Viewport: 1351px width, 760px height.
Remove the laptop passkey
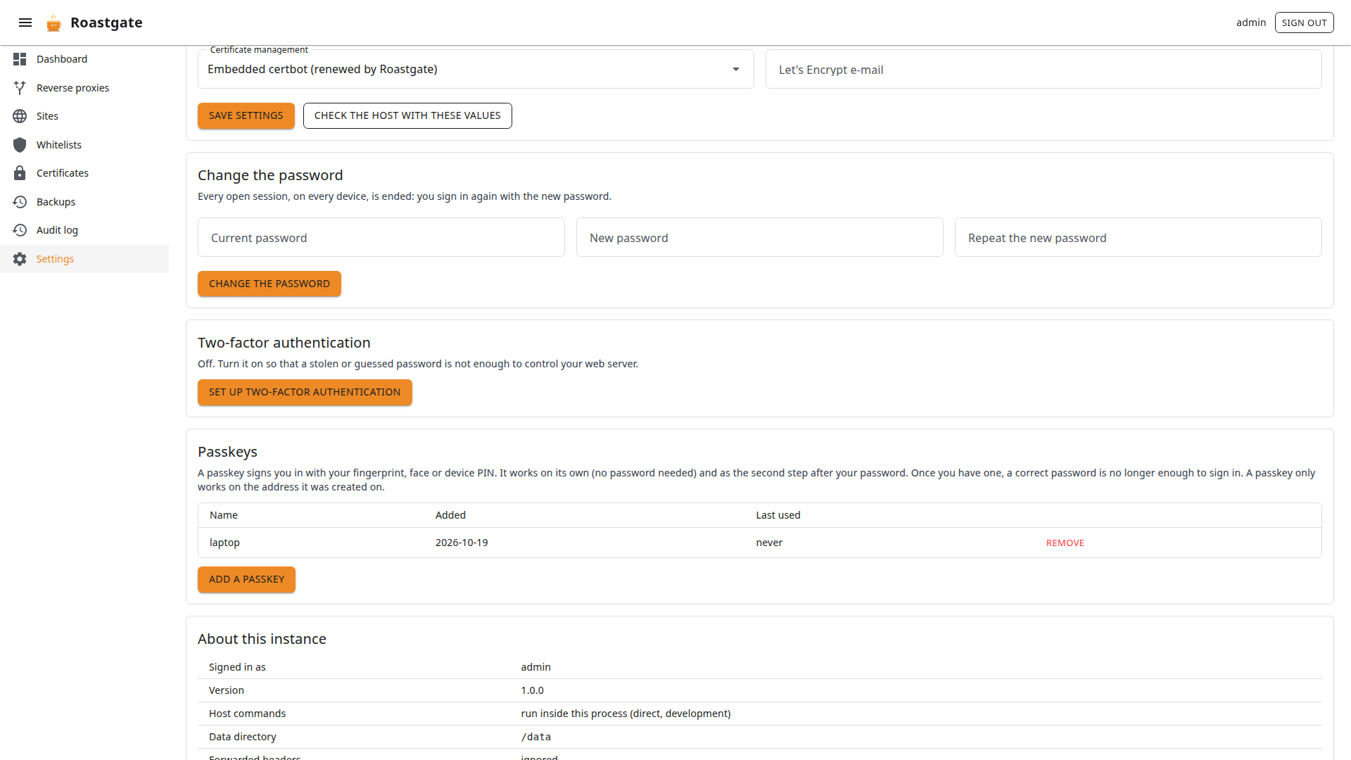[x=1065, y=543]
